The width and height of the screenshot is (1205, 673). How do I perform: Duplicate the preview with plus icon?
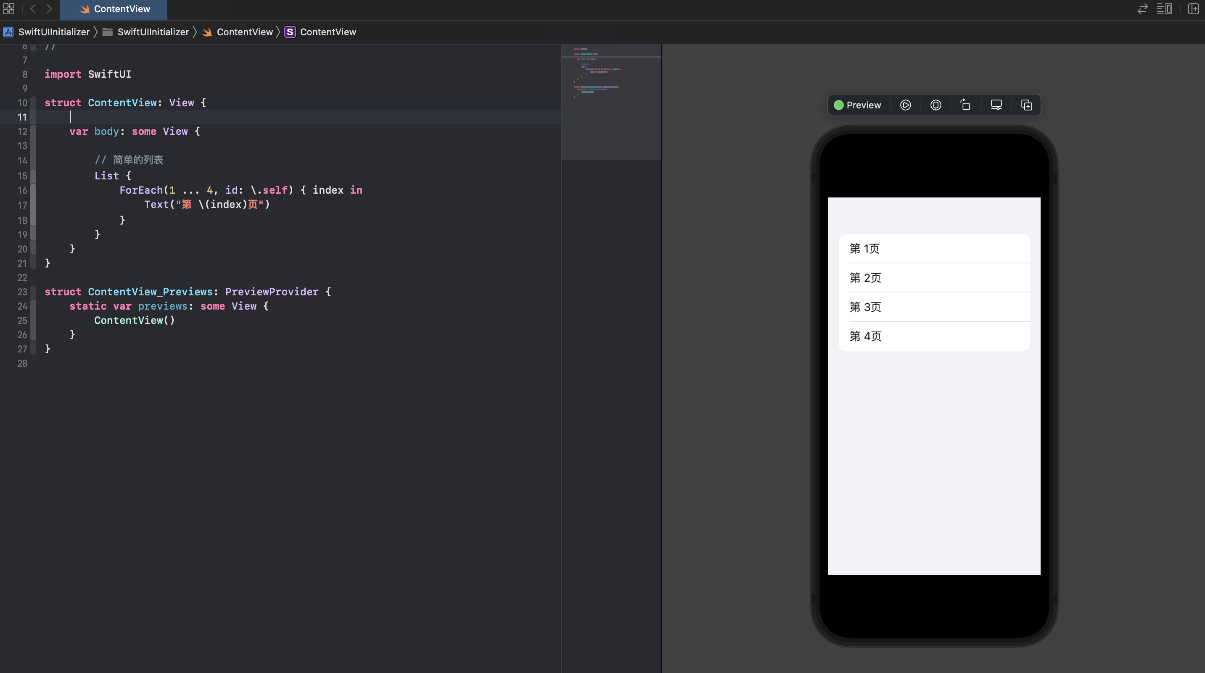(1026, 105)
